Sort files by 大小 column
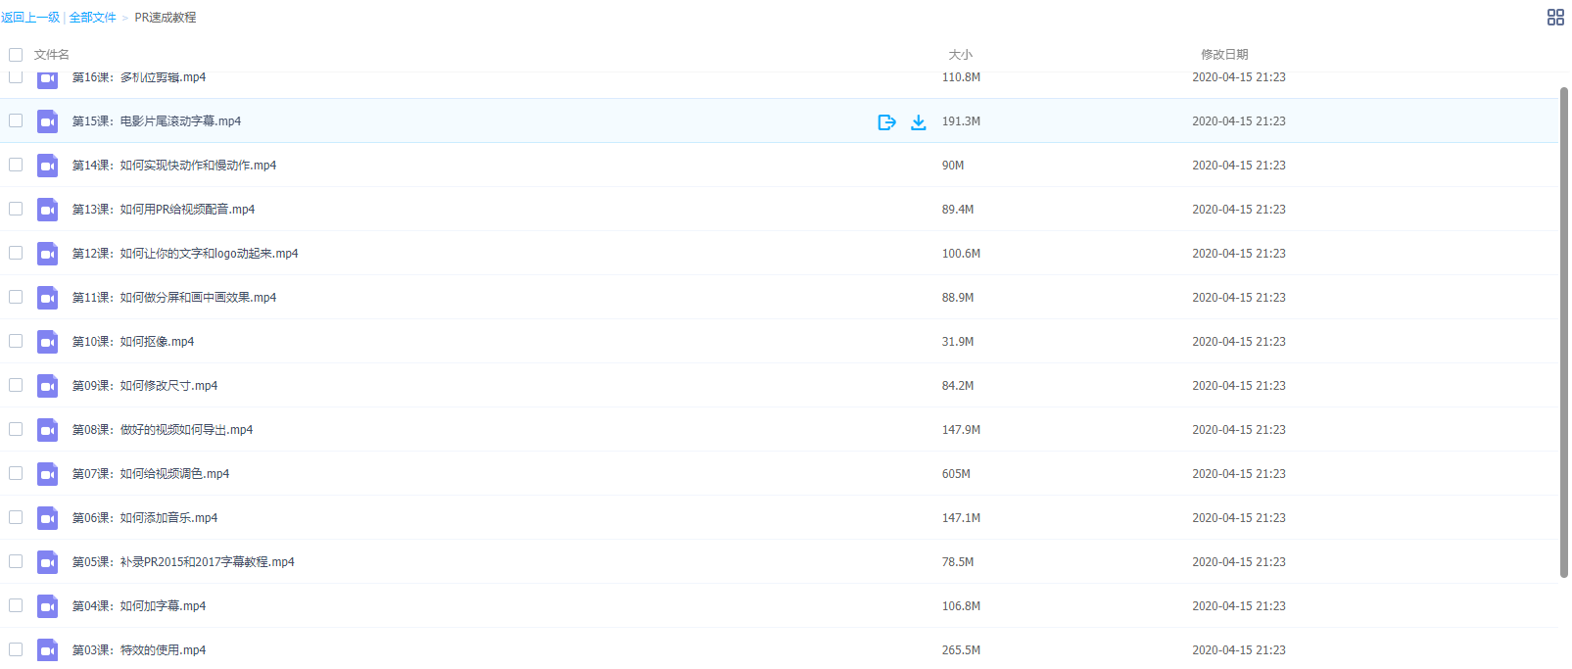Screen dimensions: 1572x669 [x=960, y=55]
